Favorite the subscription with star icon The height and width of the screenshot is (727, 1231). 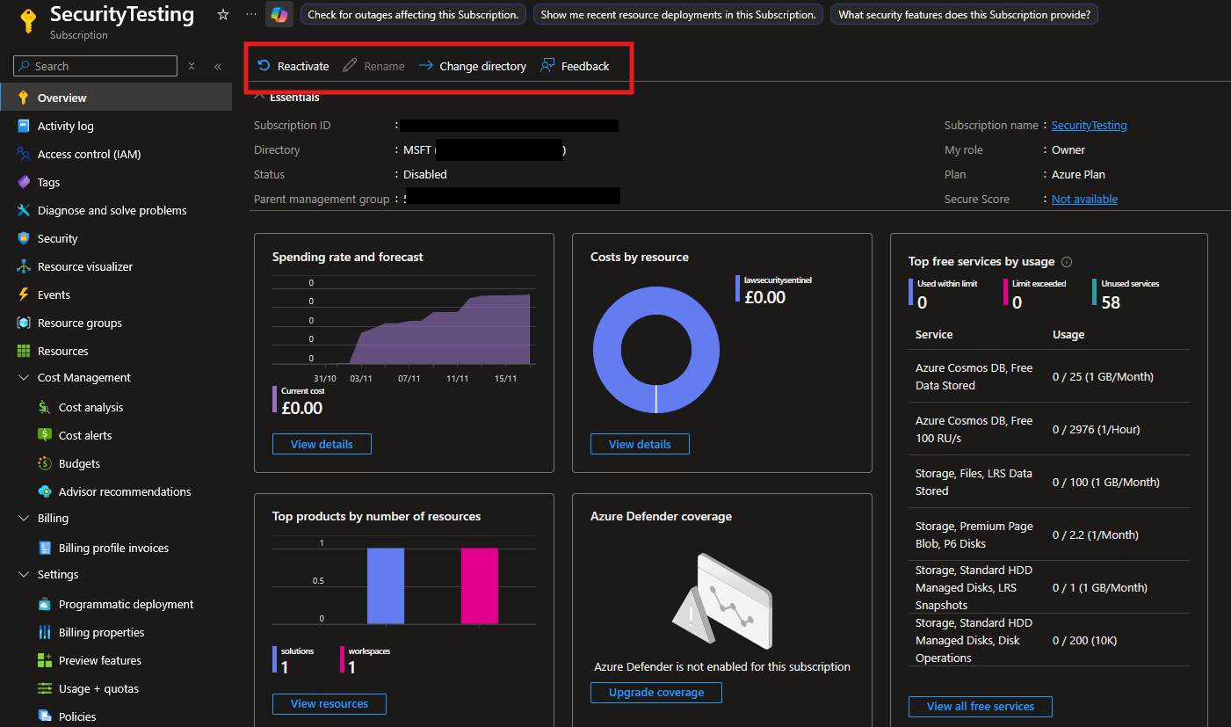click(x=223, y=15)
